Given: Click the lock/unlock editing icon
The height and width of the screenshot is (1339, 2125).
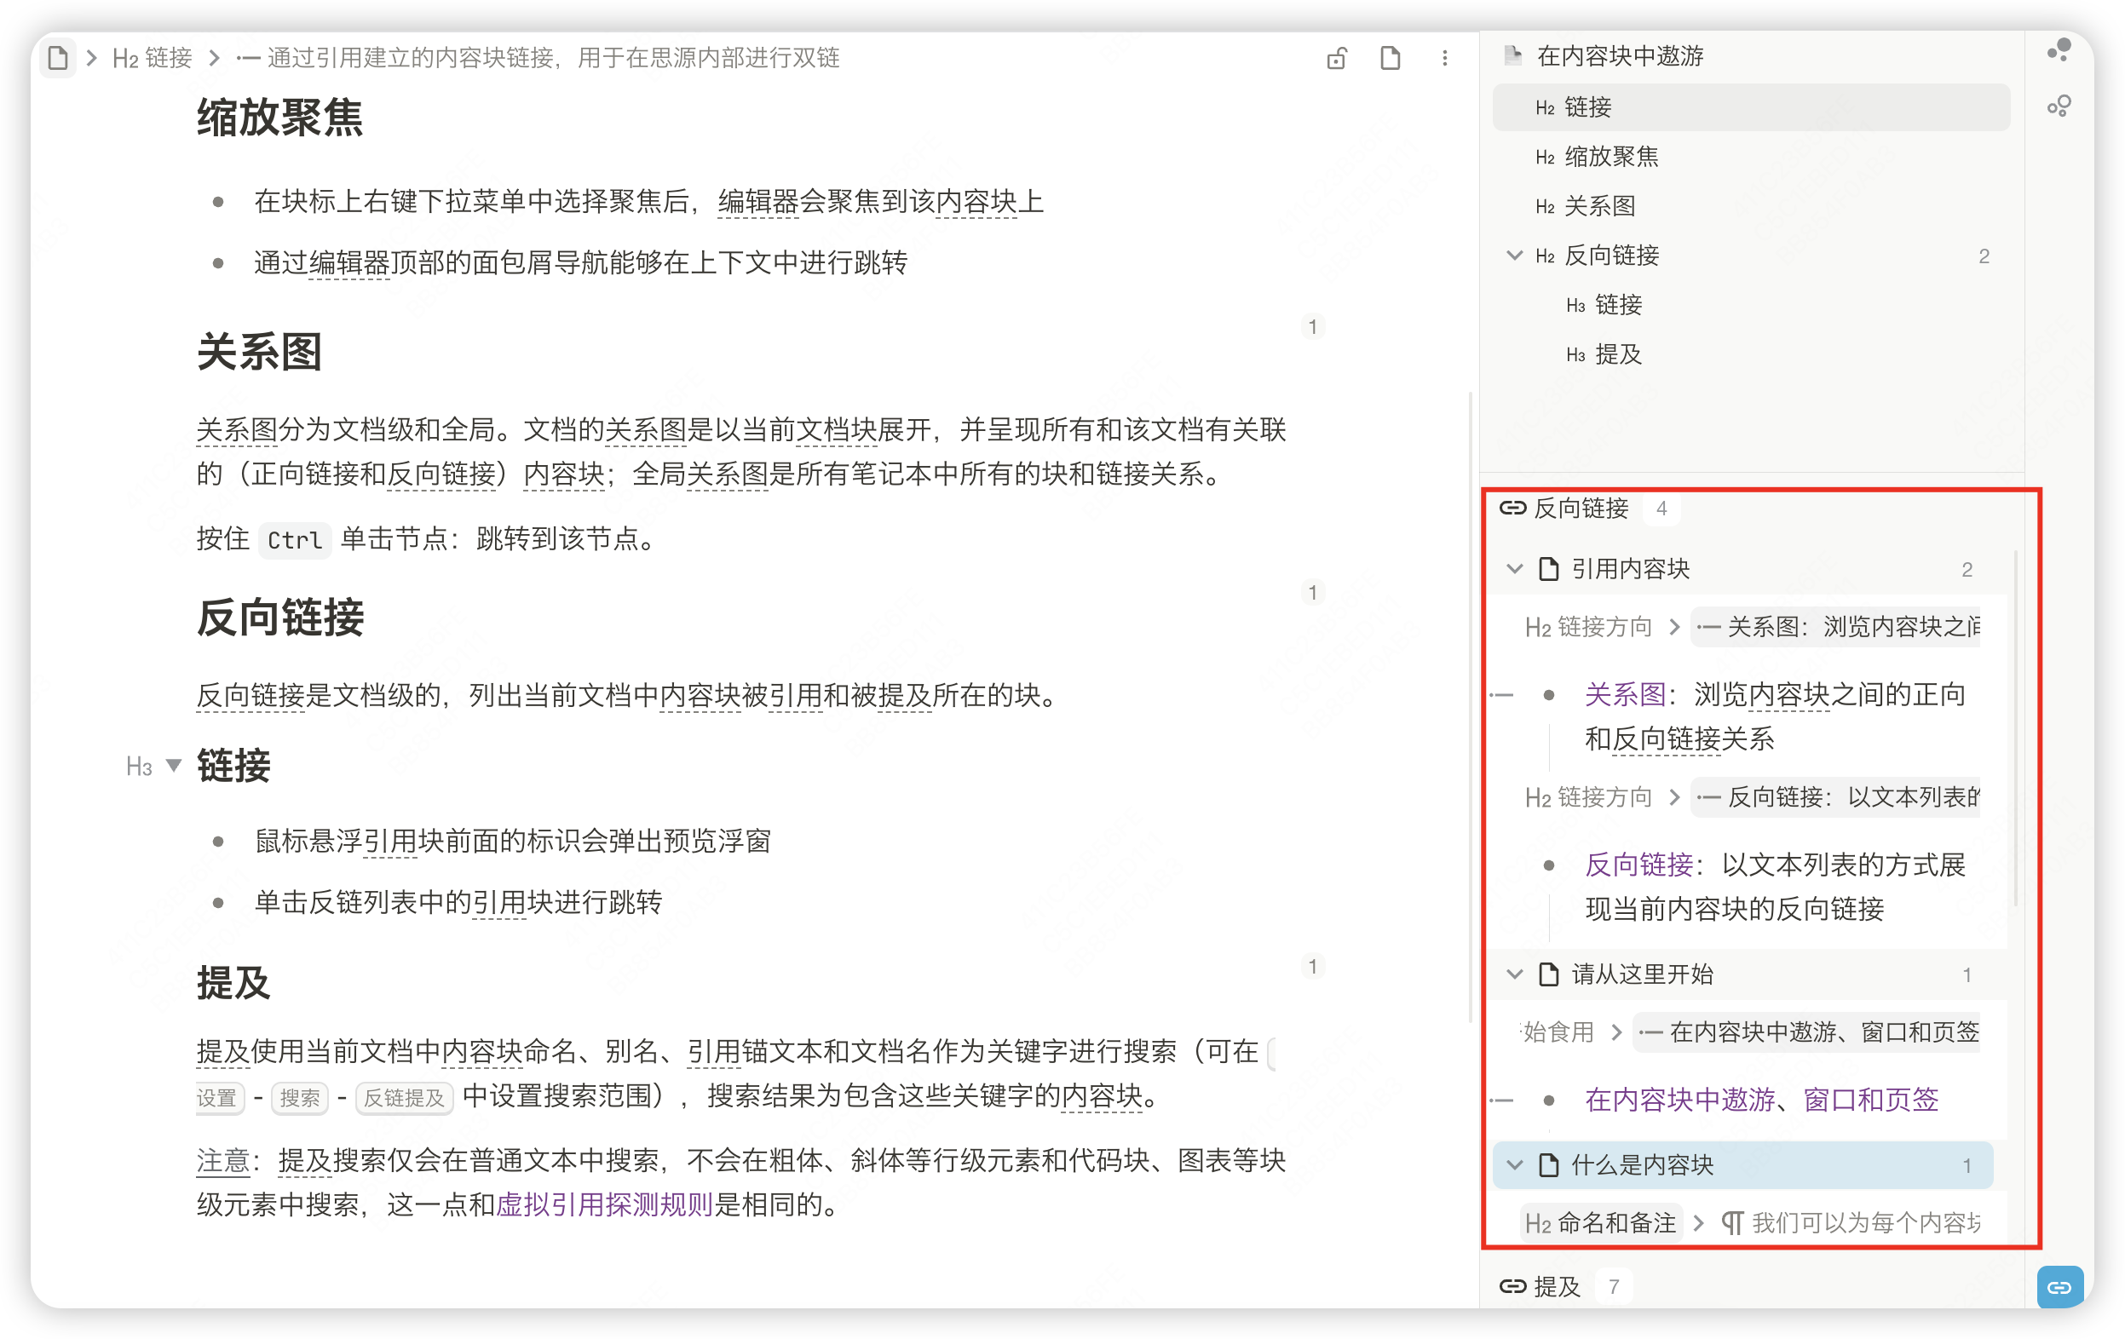Looking at the screenshot, I should pos(1336,58).
